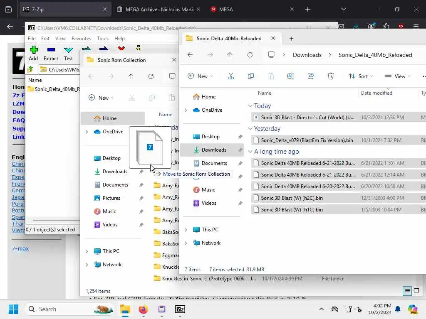Viewport: 426px width, 319px height.
Task: Expand This PC in Sonic_Delta_40Mb_Reloaded sidebar
Action: point(186,230)
